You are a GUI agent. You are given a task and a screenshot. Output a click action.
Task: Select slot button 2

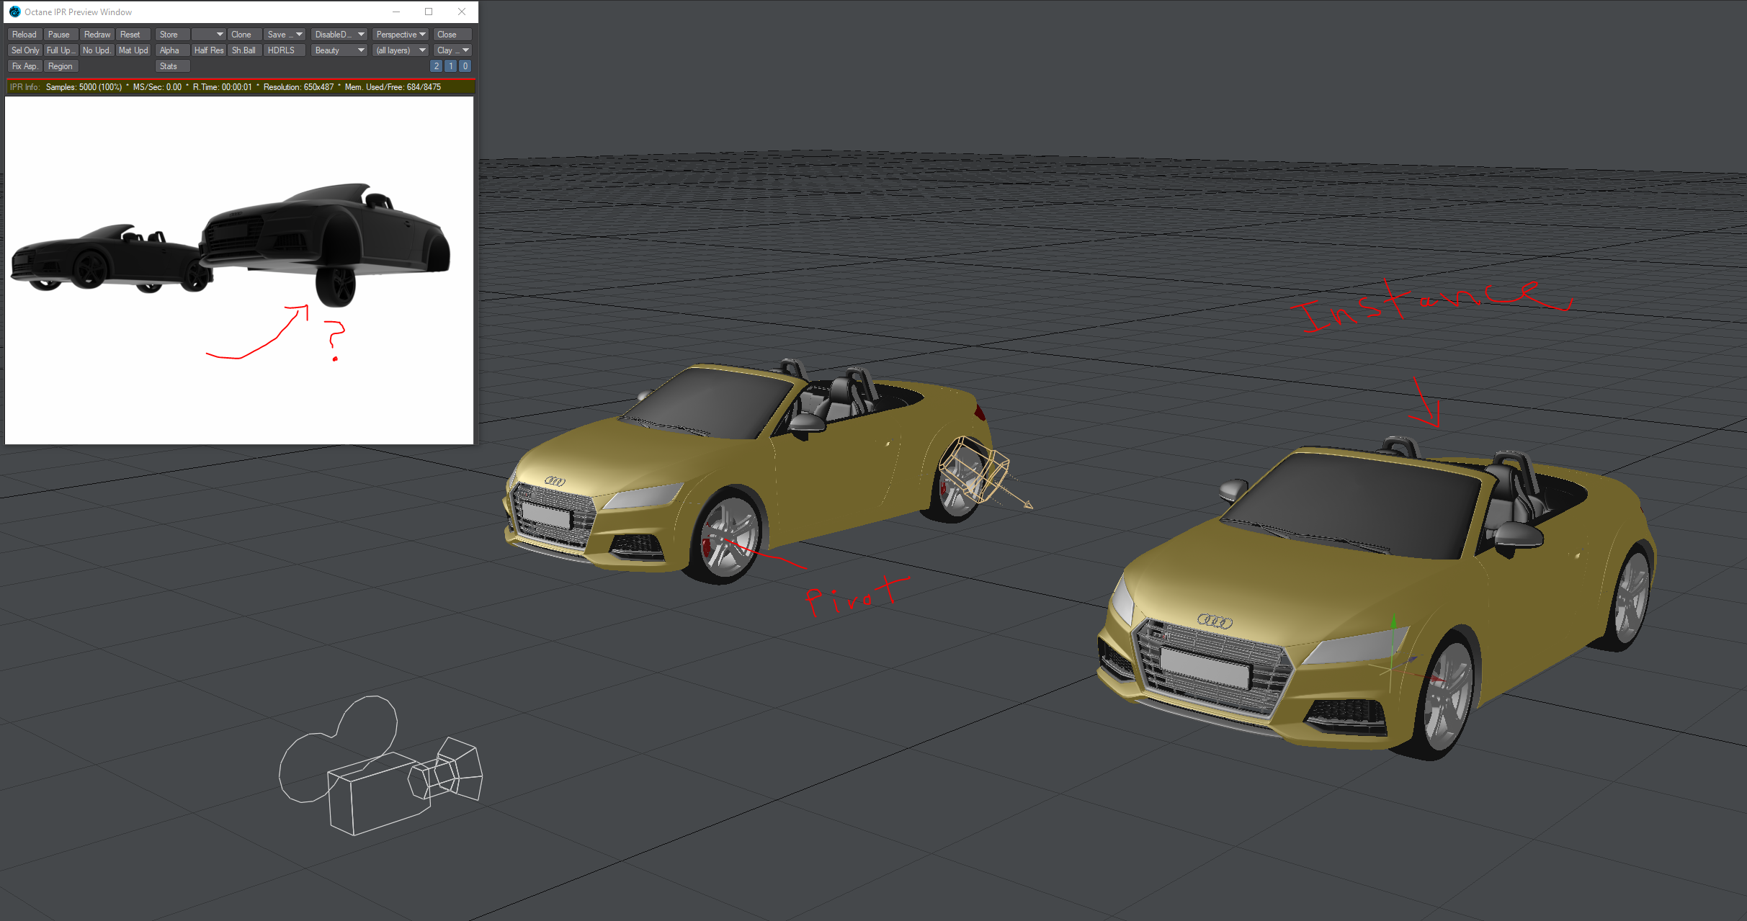click(436, 66)
